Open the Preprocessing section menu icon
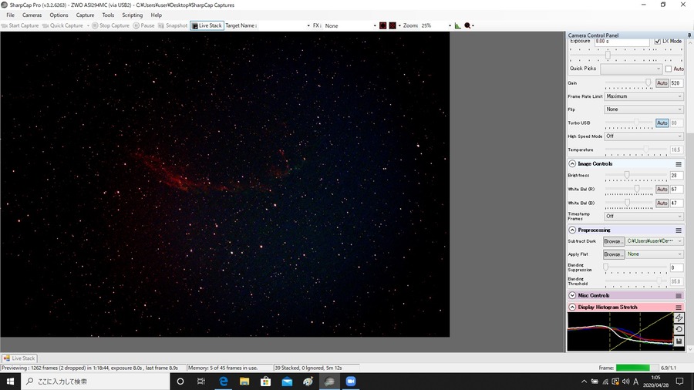 point(679,230)
